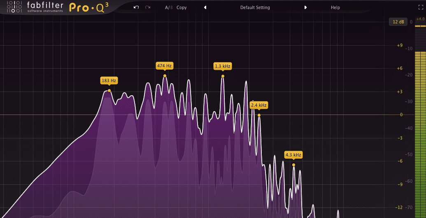Viewport: 426px width, 218px height.
Task: Open the 12 dB display range selector
Action: (398, 22)
